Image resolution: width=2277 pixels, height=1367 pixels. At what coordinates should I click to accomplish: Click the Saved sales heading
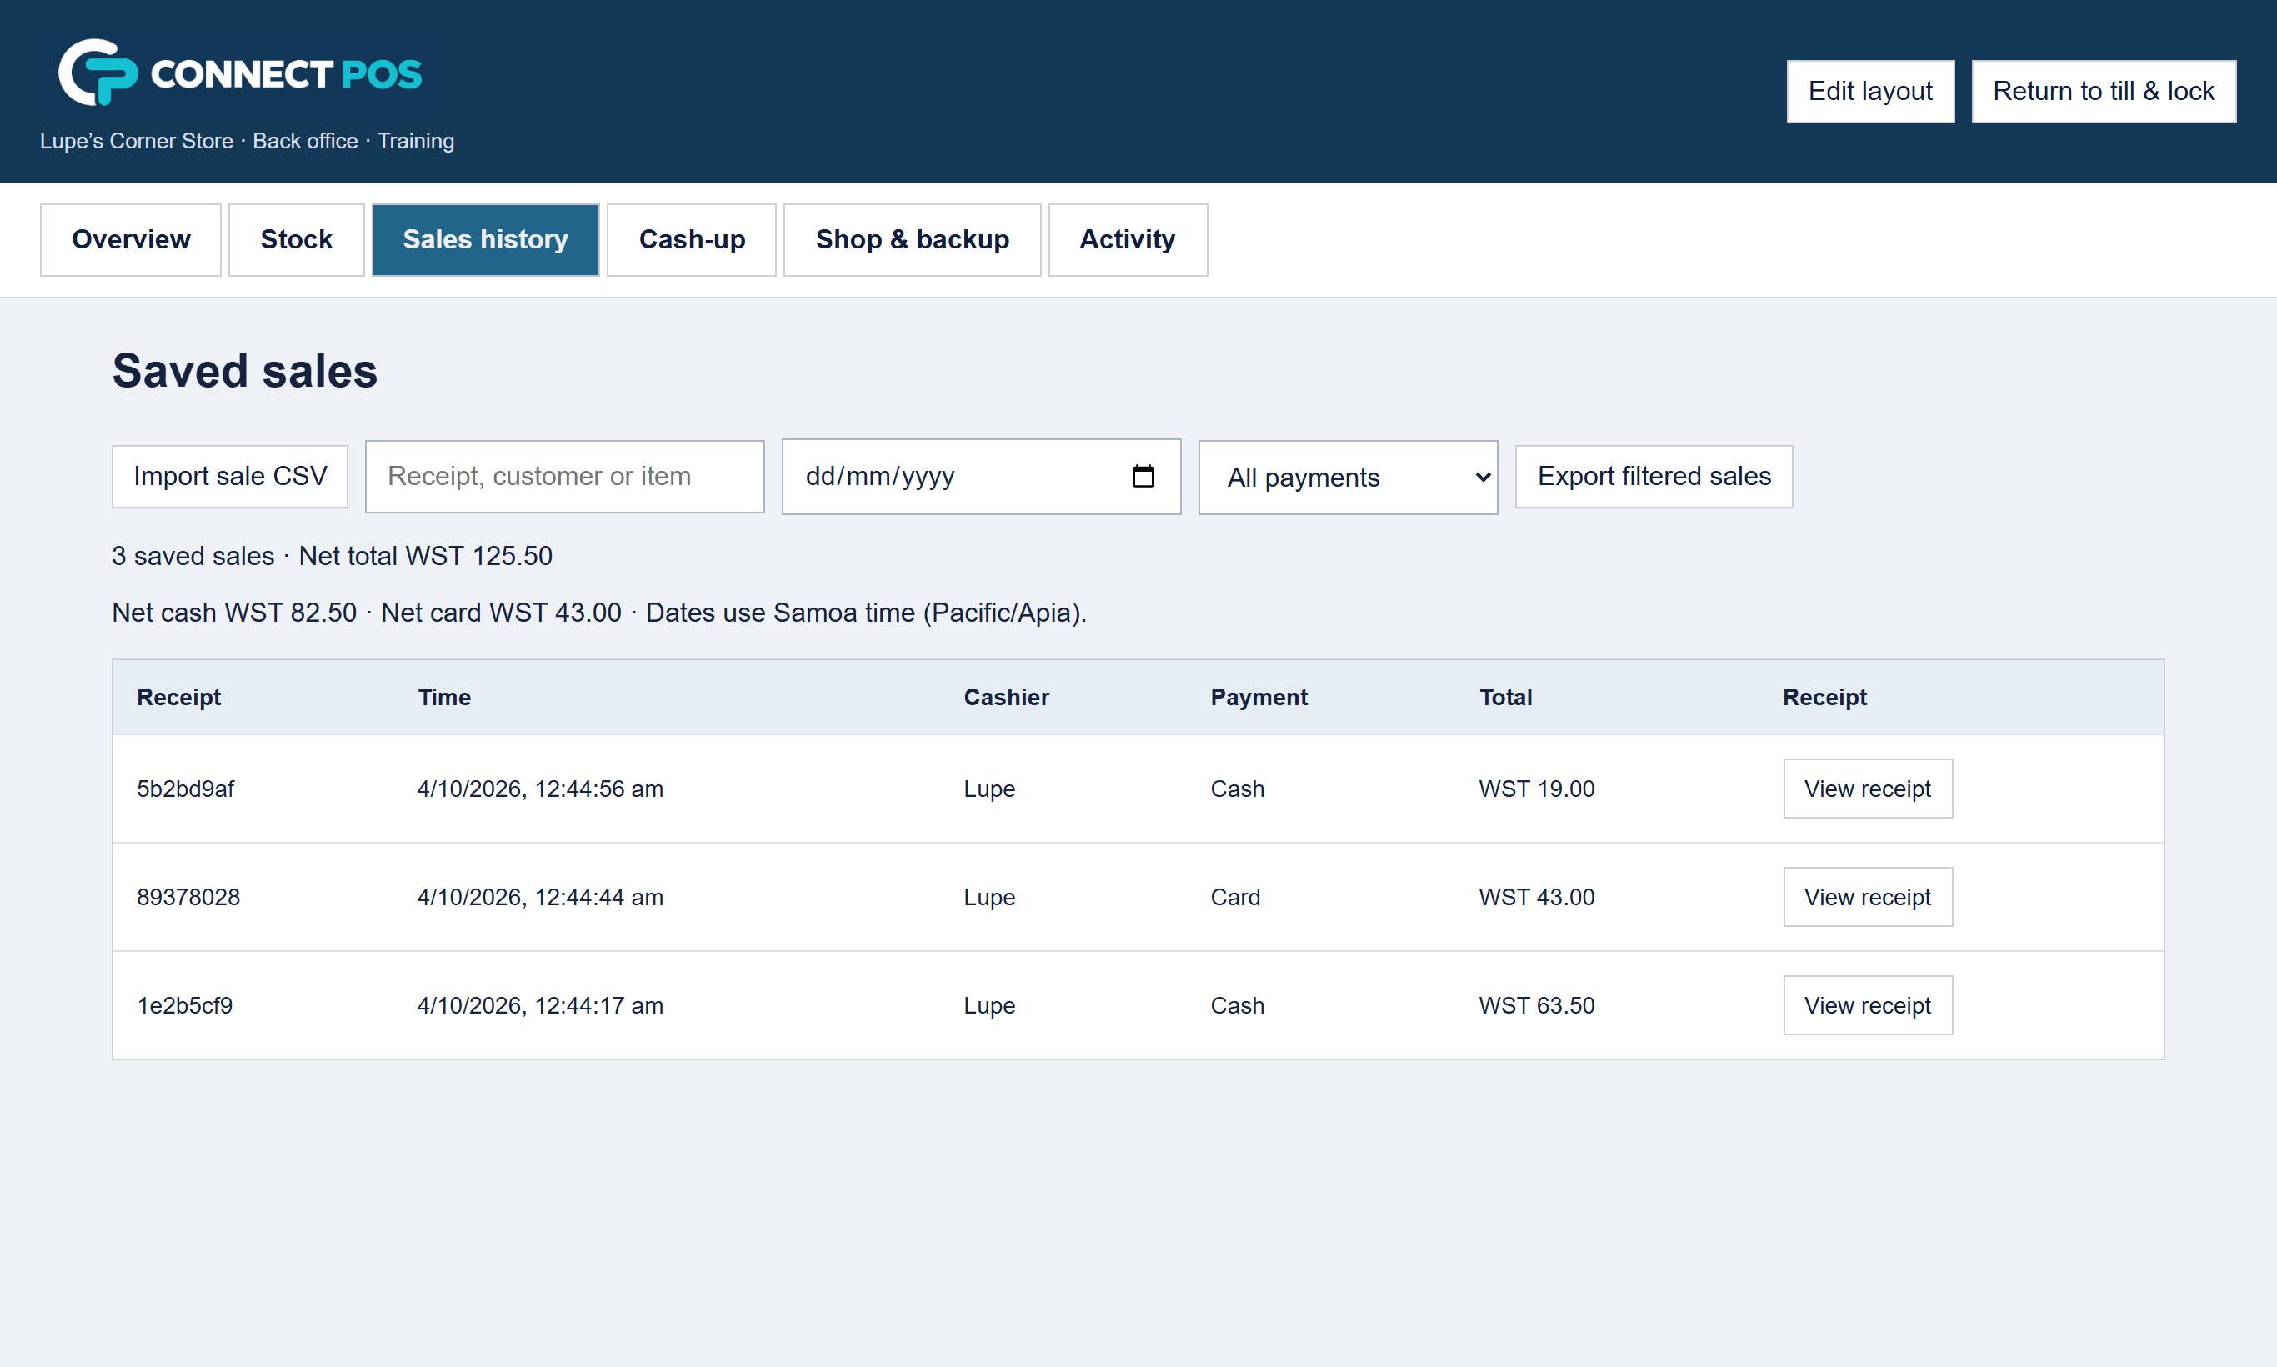[x=244, y=370]
